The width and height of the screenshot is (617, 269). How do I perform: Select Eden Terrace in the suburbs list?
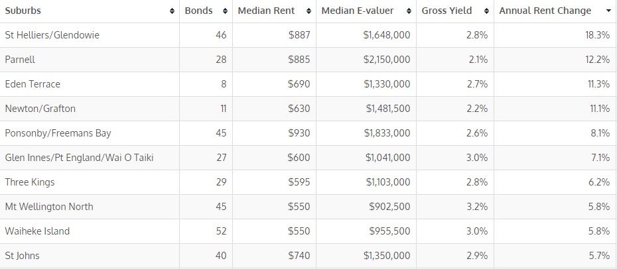(33, 84)
